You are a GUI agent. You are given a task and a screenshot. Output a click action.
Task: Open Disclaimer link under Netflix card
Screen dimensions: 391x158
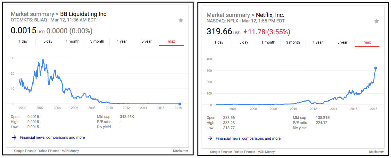[376, 152]
